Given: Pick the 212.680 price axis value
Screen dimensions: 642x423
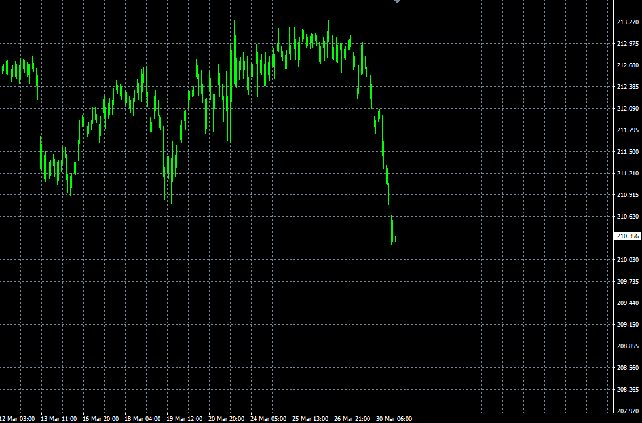Looking at the screenshot, I should 628,65.
